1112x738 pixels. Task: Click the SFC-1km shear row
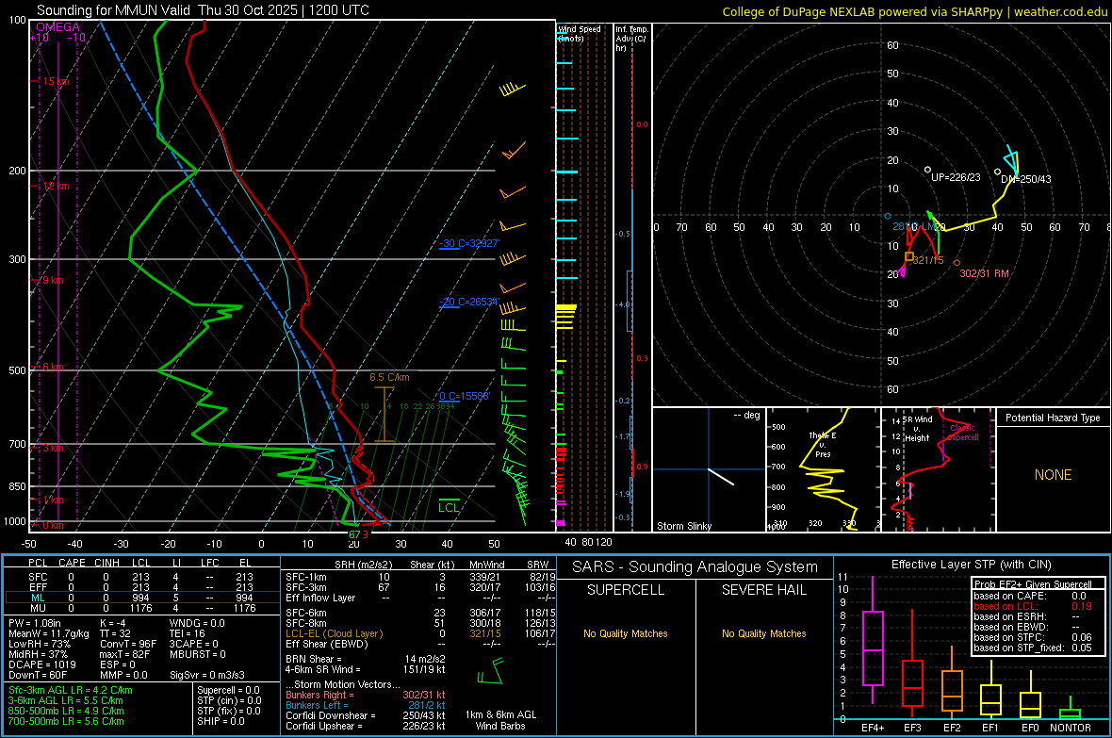tap(420, 577)
